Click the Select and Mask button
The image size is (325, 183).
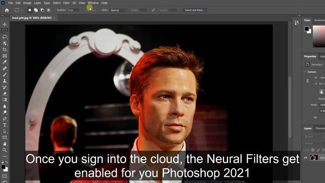[194, 10]
